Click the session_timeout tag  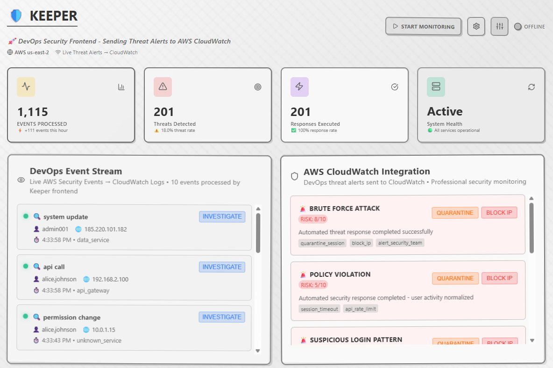(x=319, y=309)
